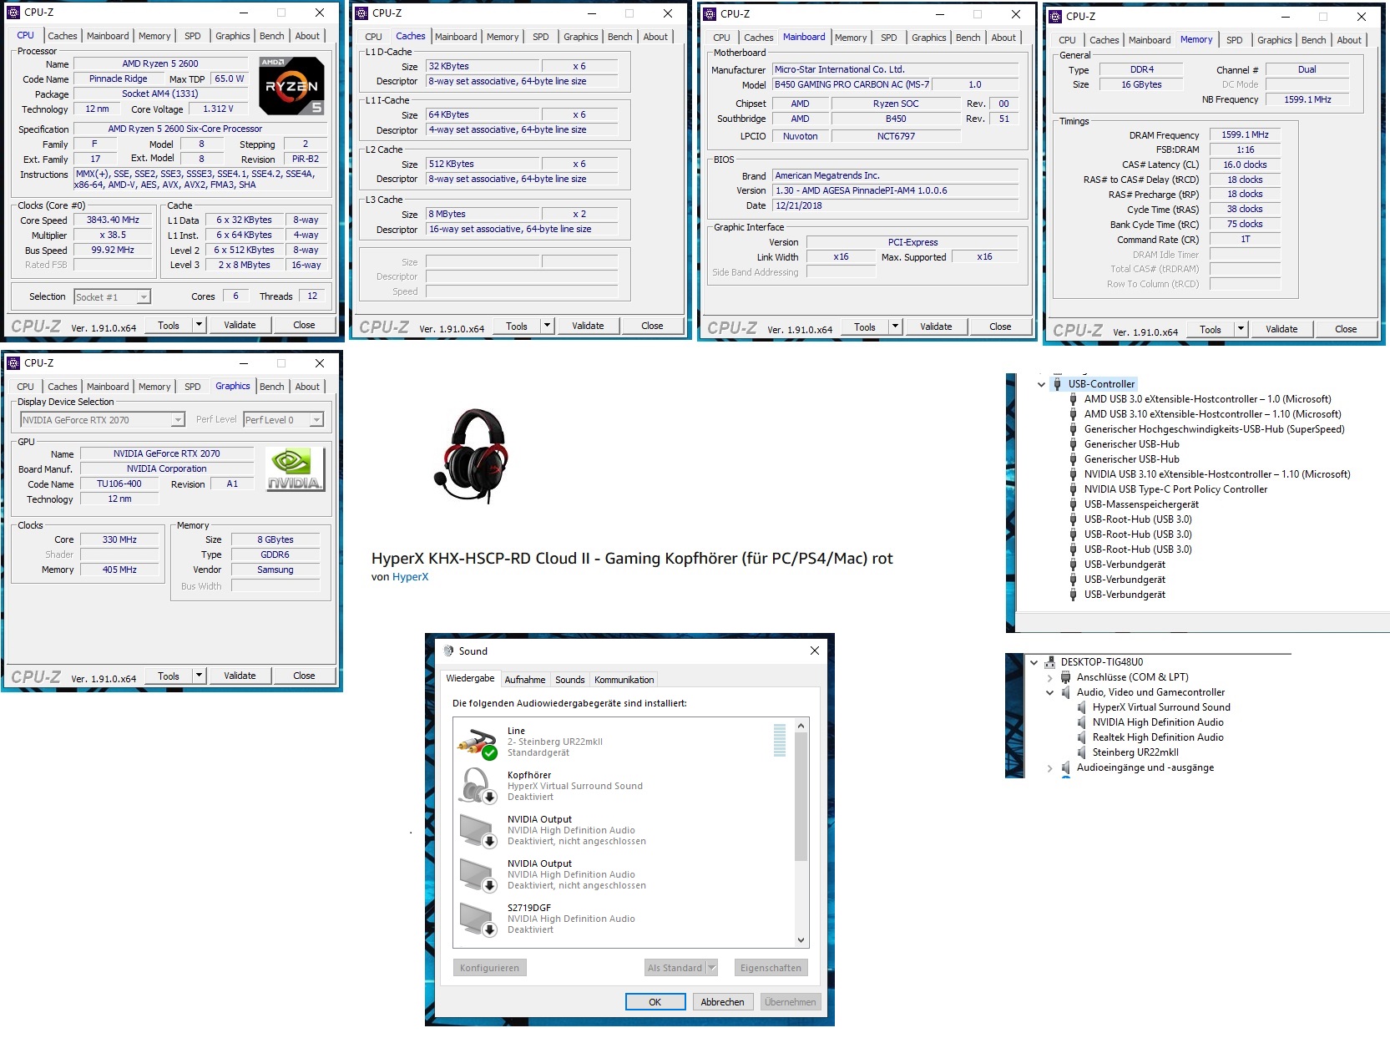Click the HyperX Virtual Surround Sound speaker icon
Viewport: 1390px width, 1038px height.
pyautogui.click(x=1081, y=707)
